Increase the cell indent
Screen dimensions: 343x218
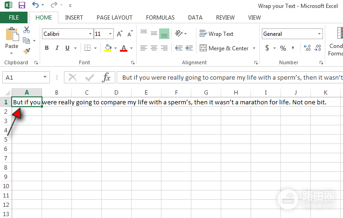(189, 48)
